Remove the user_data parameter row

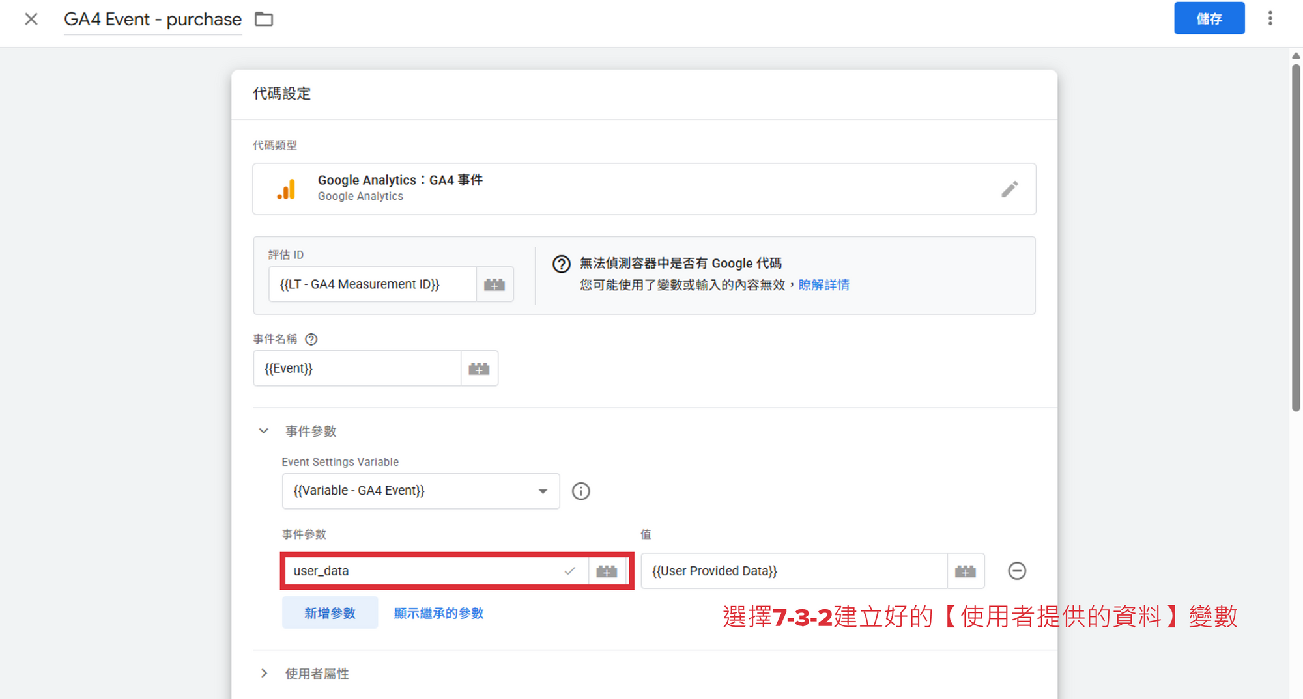point(1016,571)
